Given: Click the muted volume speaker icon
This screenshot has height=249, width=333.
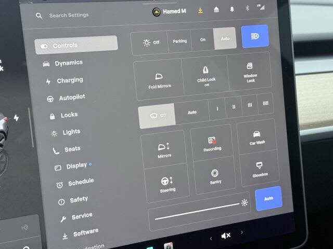Looking at the screenshot, I should tap(226, 236).
